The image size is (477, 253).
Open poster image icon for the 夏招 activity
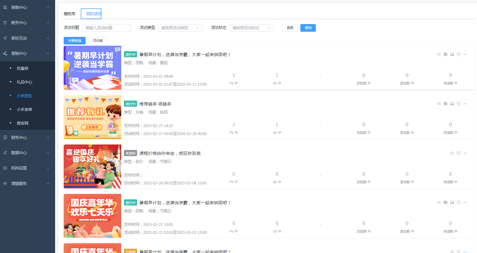click(452, 54)
